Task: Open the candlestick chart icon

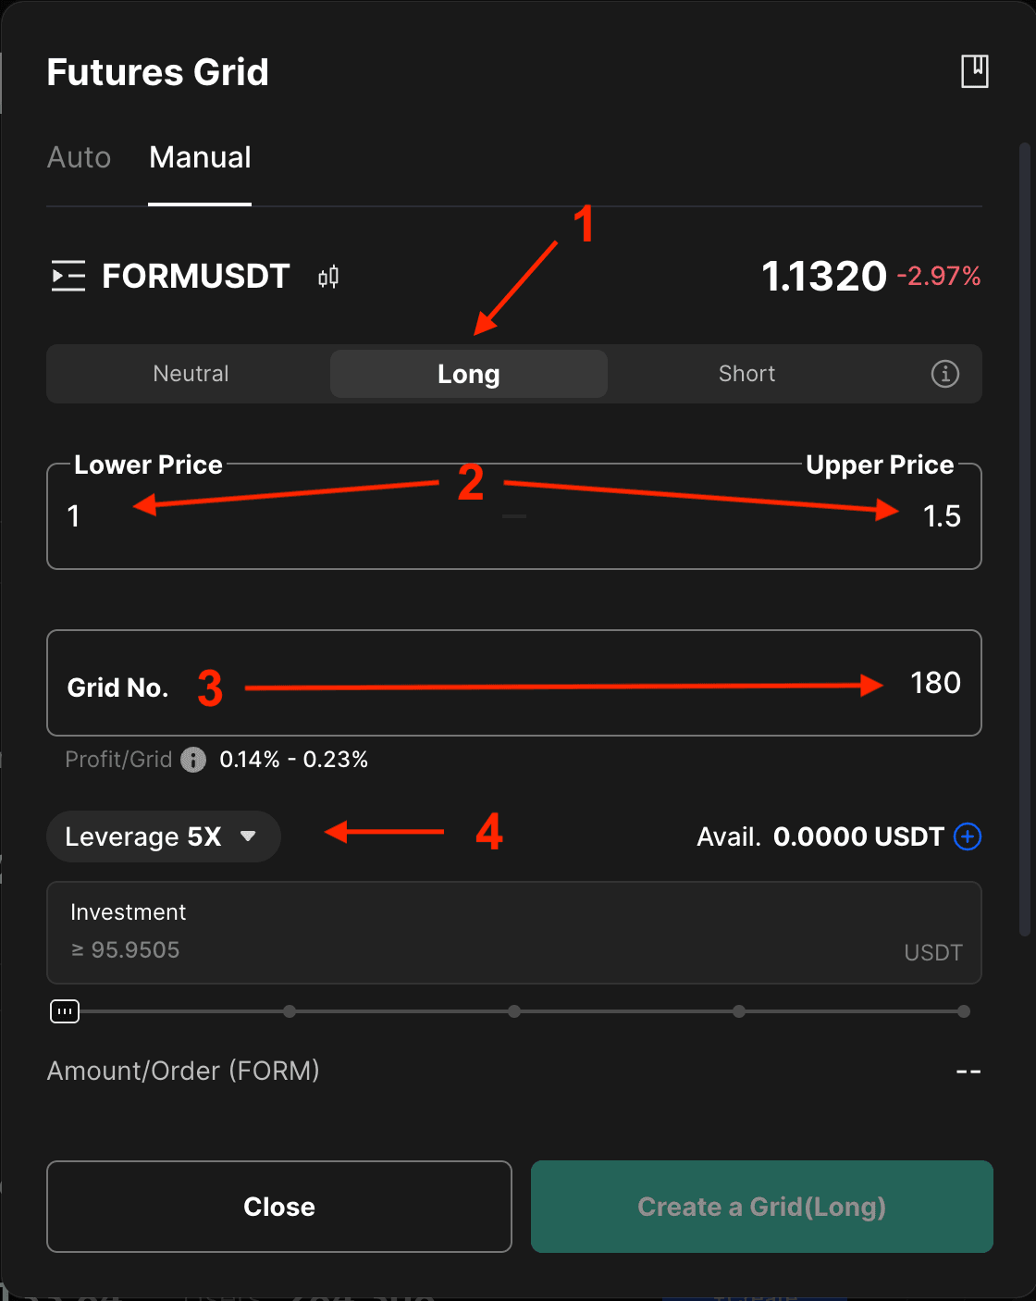Action: pos(328,277)
